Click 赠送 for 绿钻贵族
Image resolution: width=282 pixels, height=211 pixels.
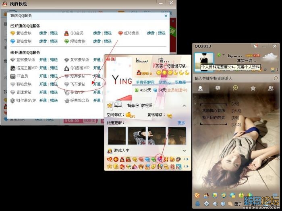[108, 41]
